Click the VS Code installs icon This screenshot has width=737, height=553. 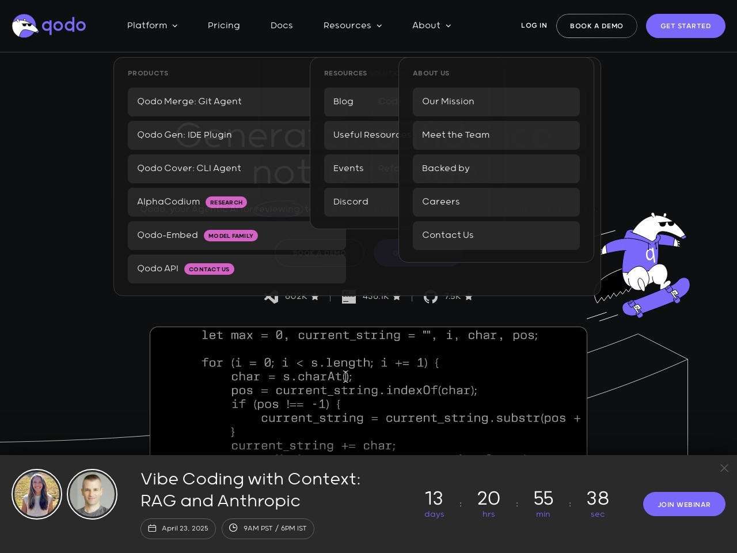coord(271,298)
